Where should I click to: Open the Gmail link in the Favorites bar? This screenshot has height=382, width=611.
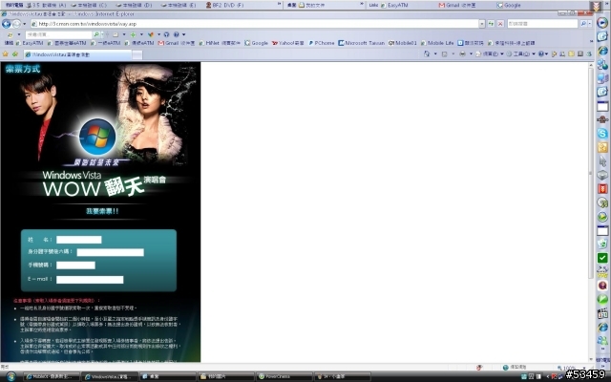pyautogui.click(x=176, y=43)
